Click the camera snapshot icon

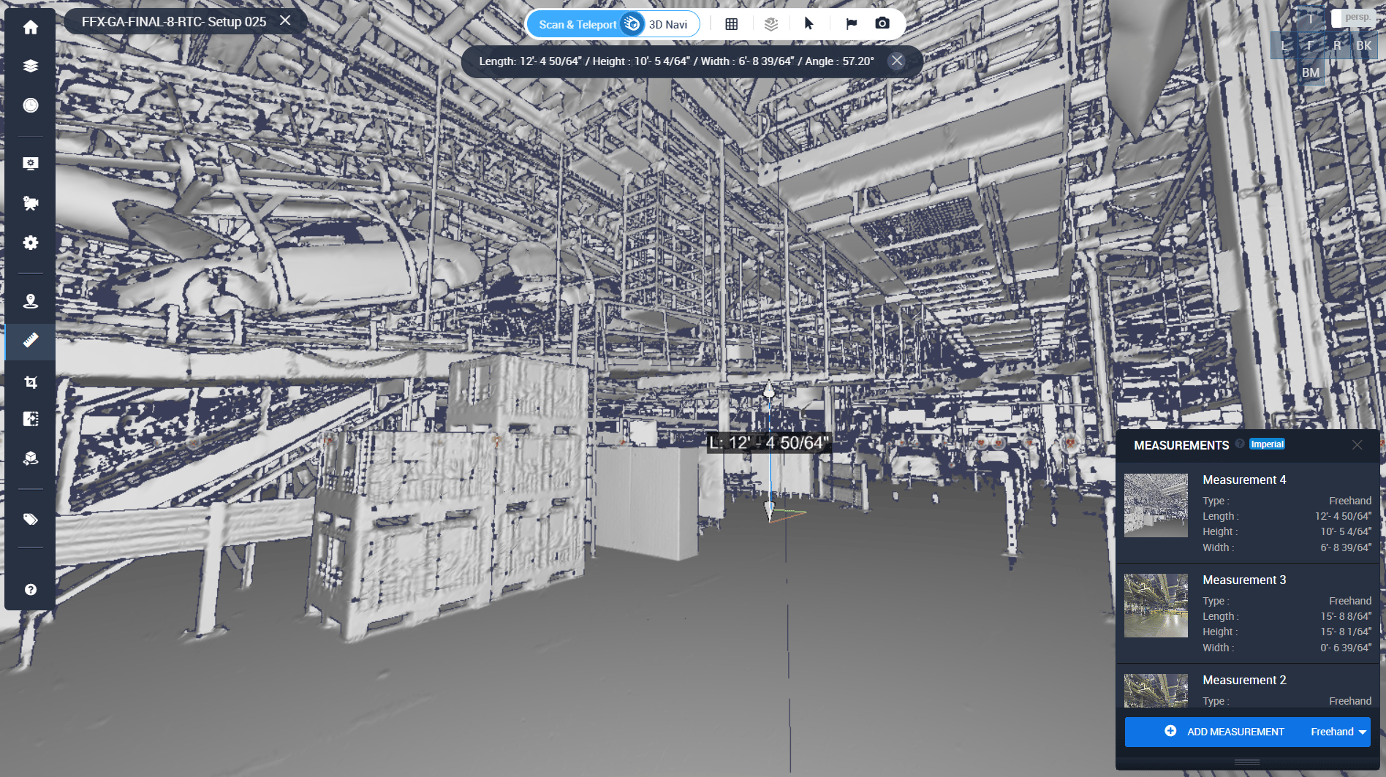882,23
